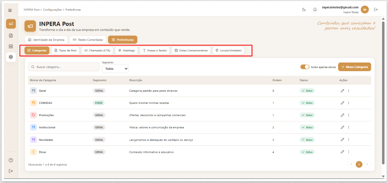
Task: Click the IN user avatar
Action: [x=365, y=10]
